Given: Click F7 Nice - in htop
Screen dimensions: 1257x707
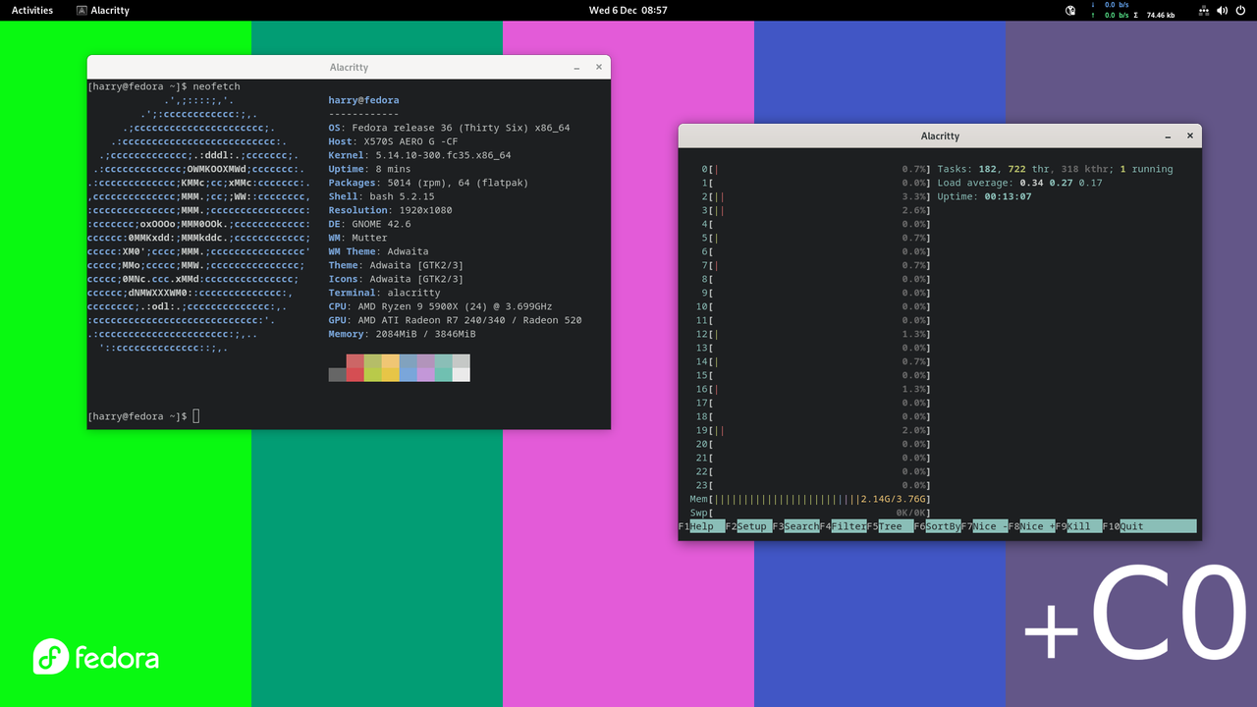Looking at the screenshot, I should (984, 526).
